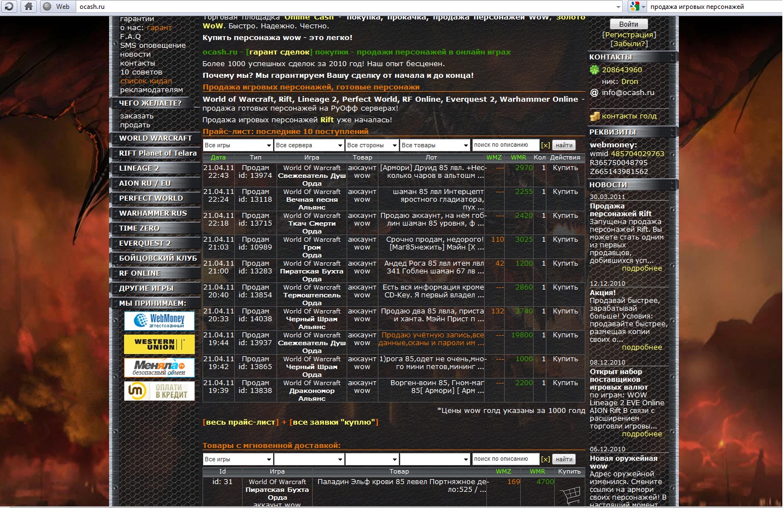This screenshot has width=784, height=508.
Task: Click Купить for lot id 10989
Action: tap(565, 240)
